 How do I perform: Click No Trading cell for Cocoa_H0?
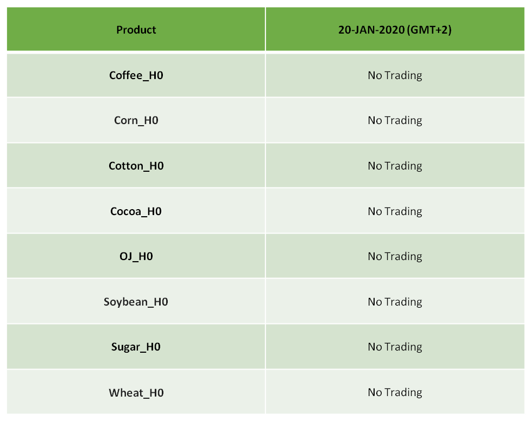coord(395,211)
